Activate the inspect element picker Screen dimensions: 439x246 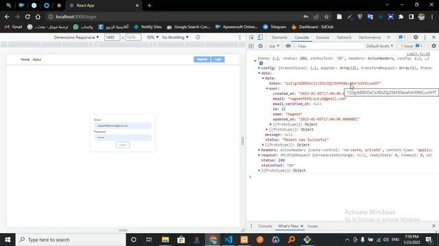[252, 38]
